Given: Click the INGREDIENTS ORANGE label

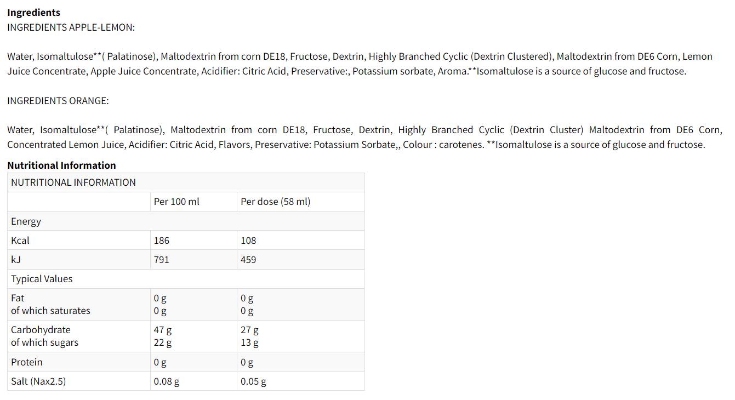Looking at the screenshot, I should coord(58,101).
